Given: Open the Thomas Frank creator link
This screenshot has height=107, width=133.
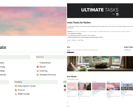Looking at the screenshot, I should [x=75, y=31].
